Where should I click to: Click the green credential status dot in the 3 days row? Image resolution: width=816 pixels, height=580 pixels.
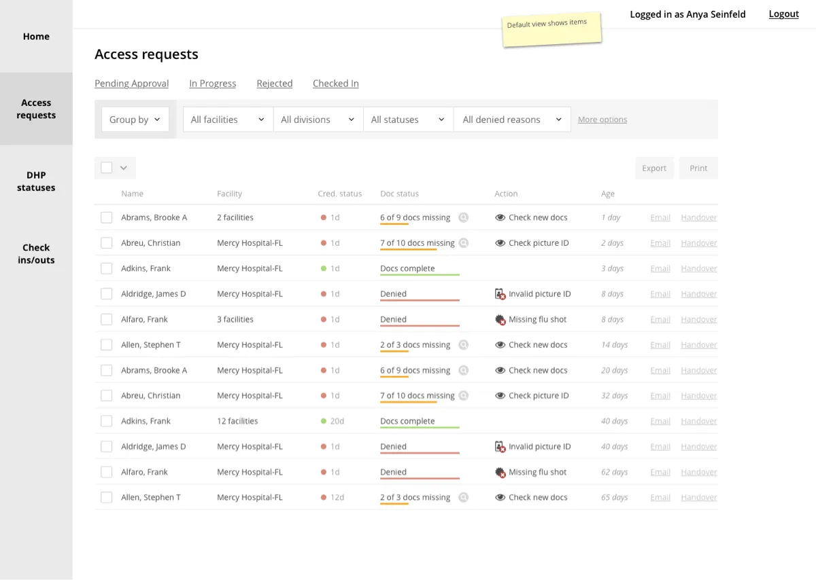point(324,269)
